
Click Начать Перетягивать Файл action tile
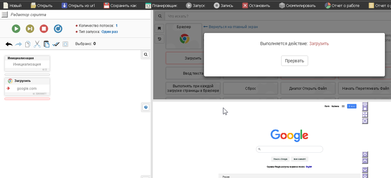click(365, 88)
